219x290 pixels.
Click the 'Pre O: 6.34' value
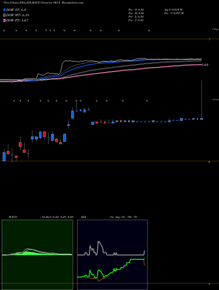click(x=136, y=9)
